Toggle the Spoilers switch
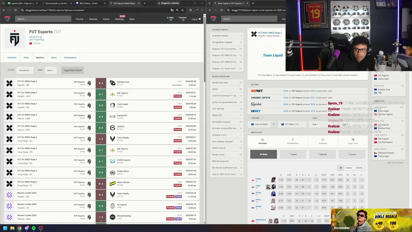412x232 pixels. (183, 19)
